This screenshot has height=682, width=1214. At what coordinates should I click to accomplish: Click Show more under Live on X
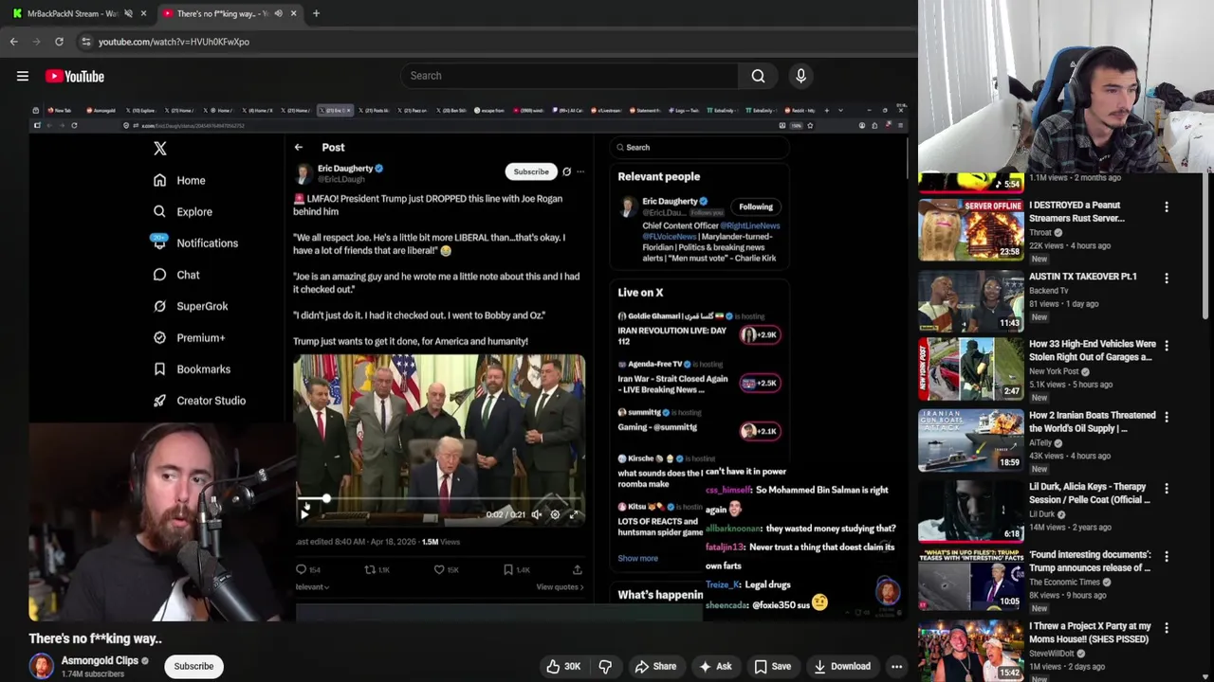(637, 558)
